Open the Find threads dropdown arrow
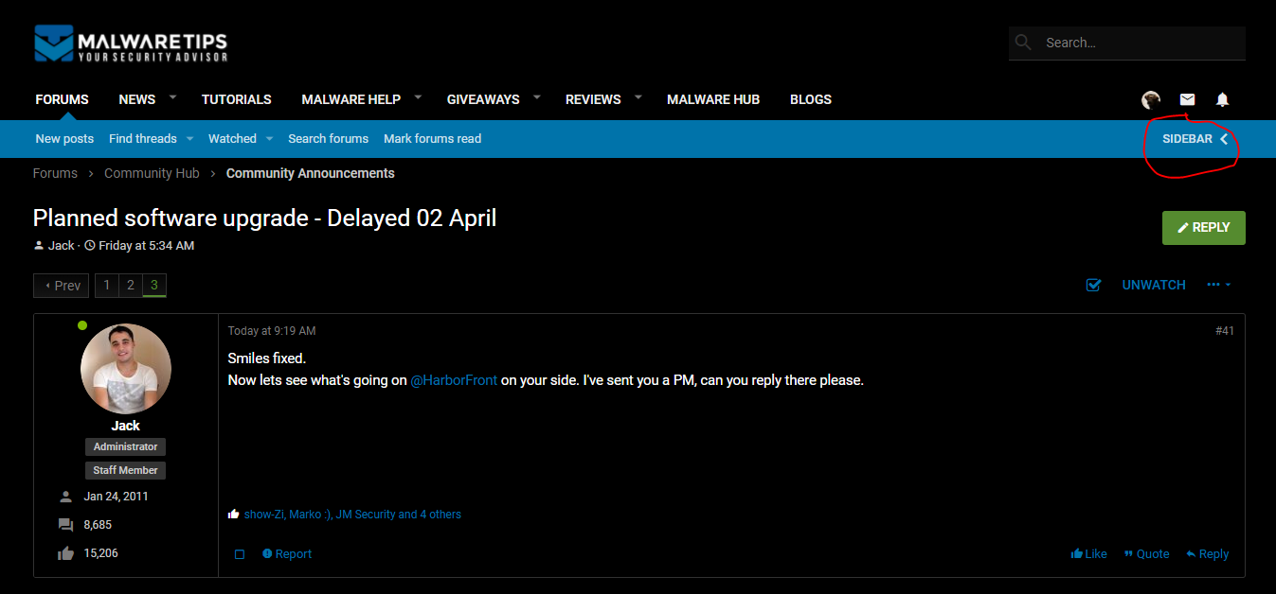Viewport: 1276px width, 594px height. [189, 138]
